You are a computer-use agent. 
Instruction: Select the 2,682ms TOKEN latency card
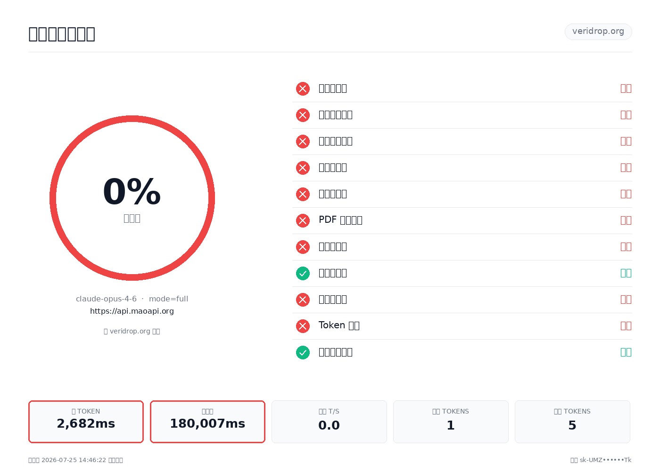click(x=86, y=422)
